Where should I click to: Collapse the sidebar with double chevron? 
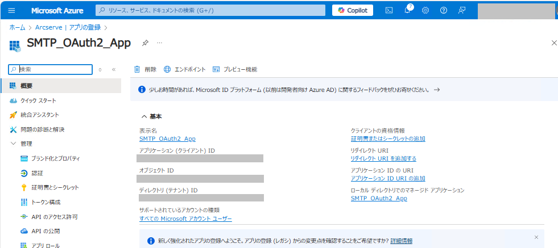(114, 70)
